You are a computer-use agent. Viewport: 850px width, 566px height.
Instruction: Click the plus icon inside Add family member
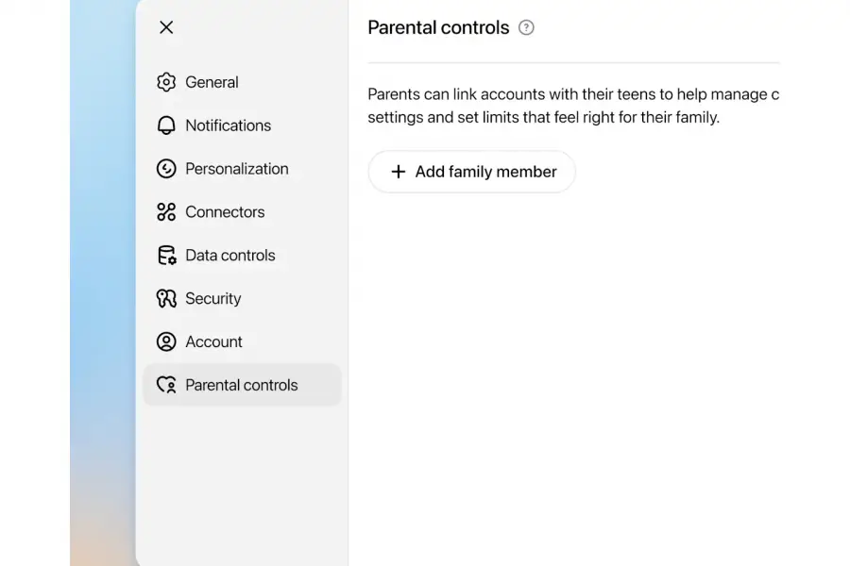click(399, 172)
